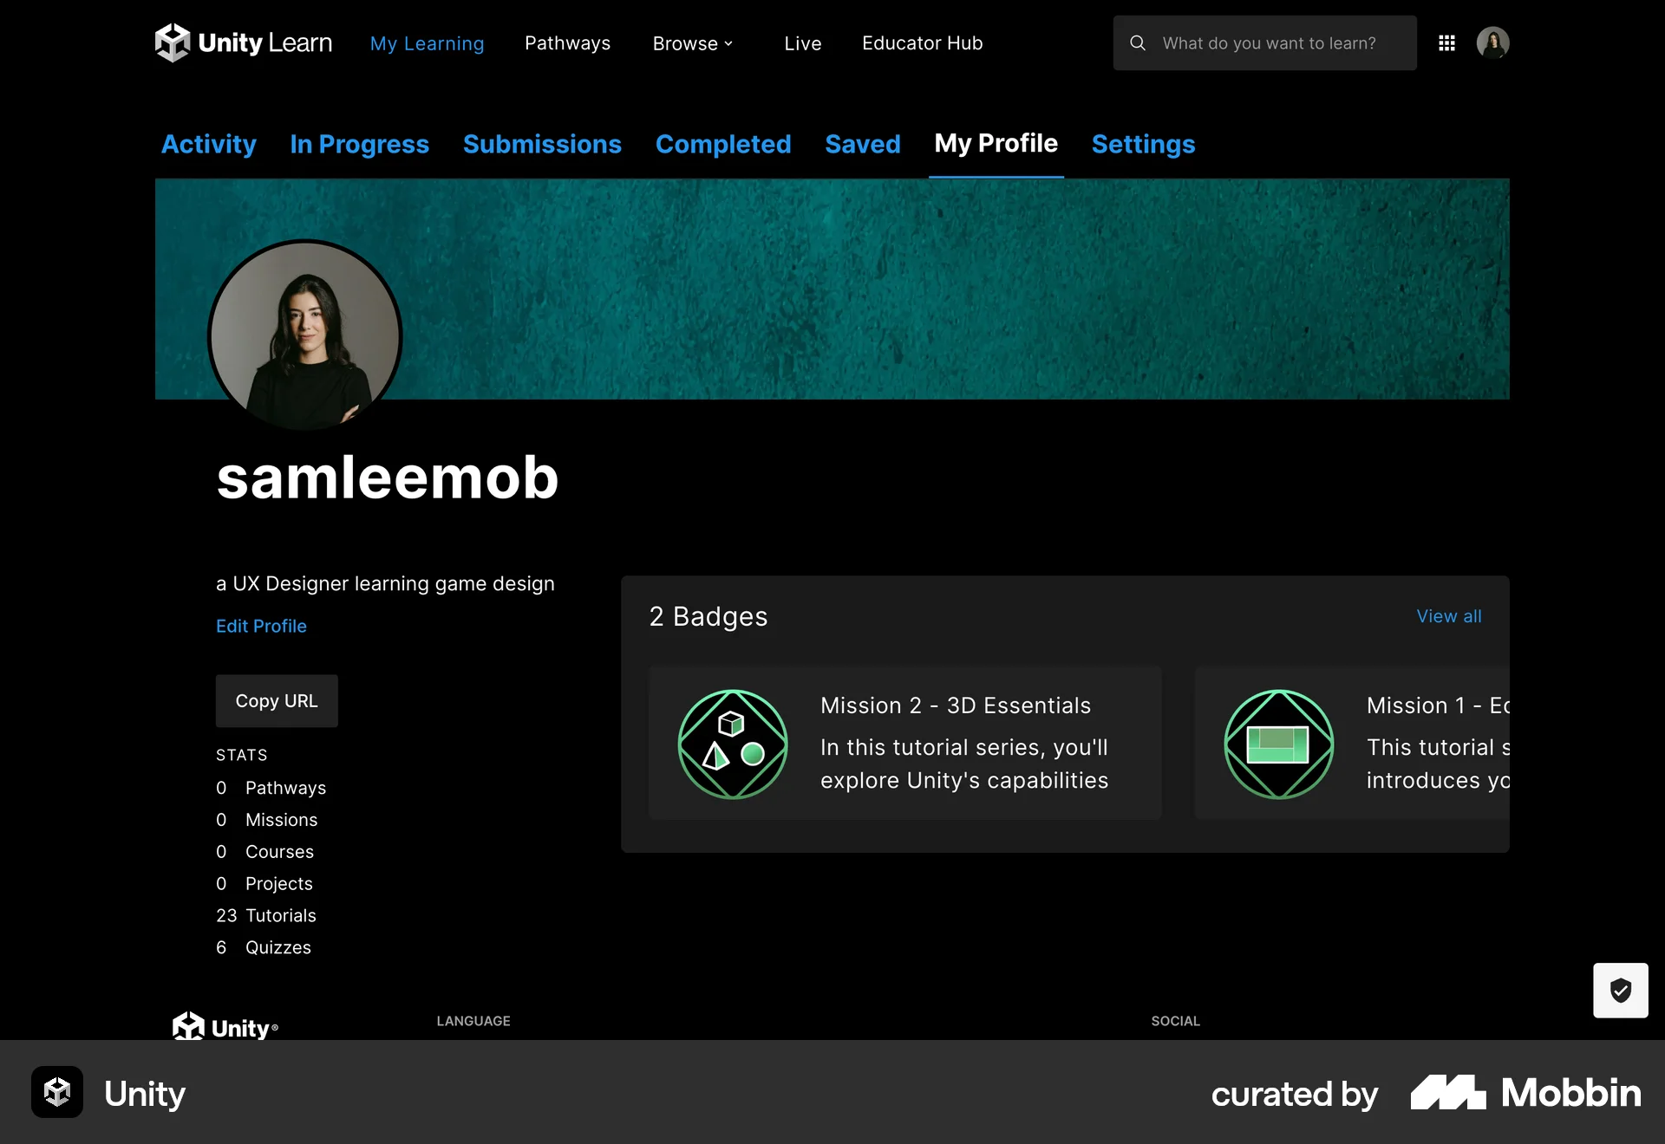Click the Copy URL button
The width and height of the screenshot is (1665, 1144).
point(276,700)
